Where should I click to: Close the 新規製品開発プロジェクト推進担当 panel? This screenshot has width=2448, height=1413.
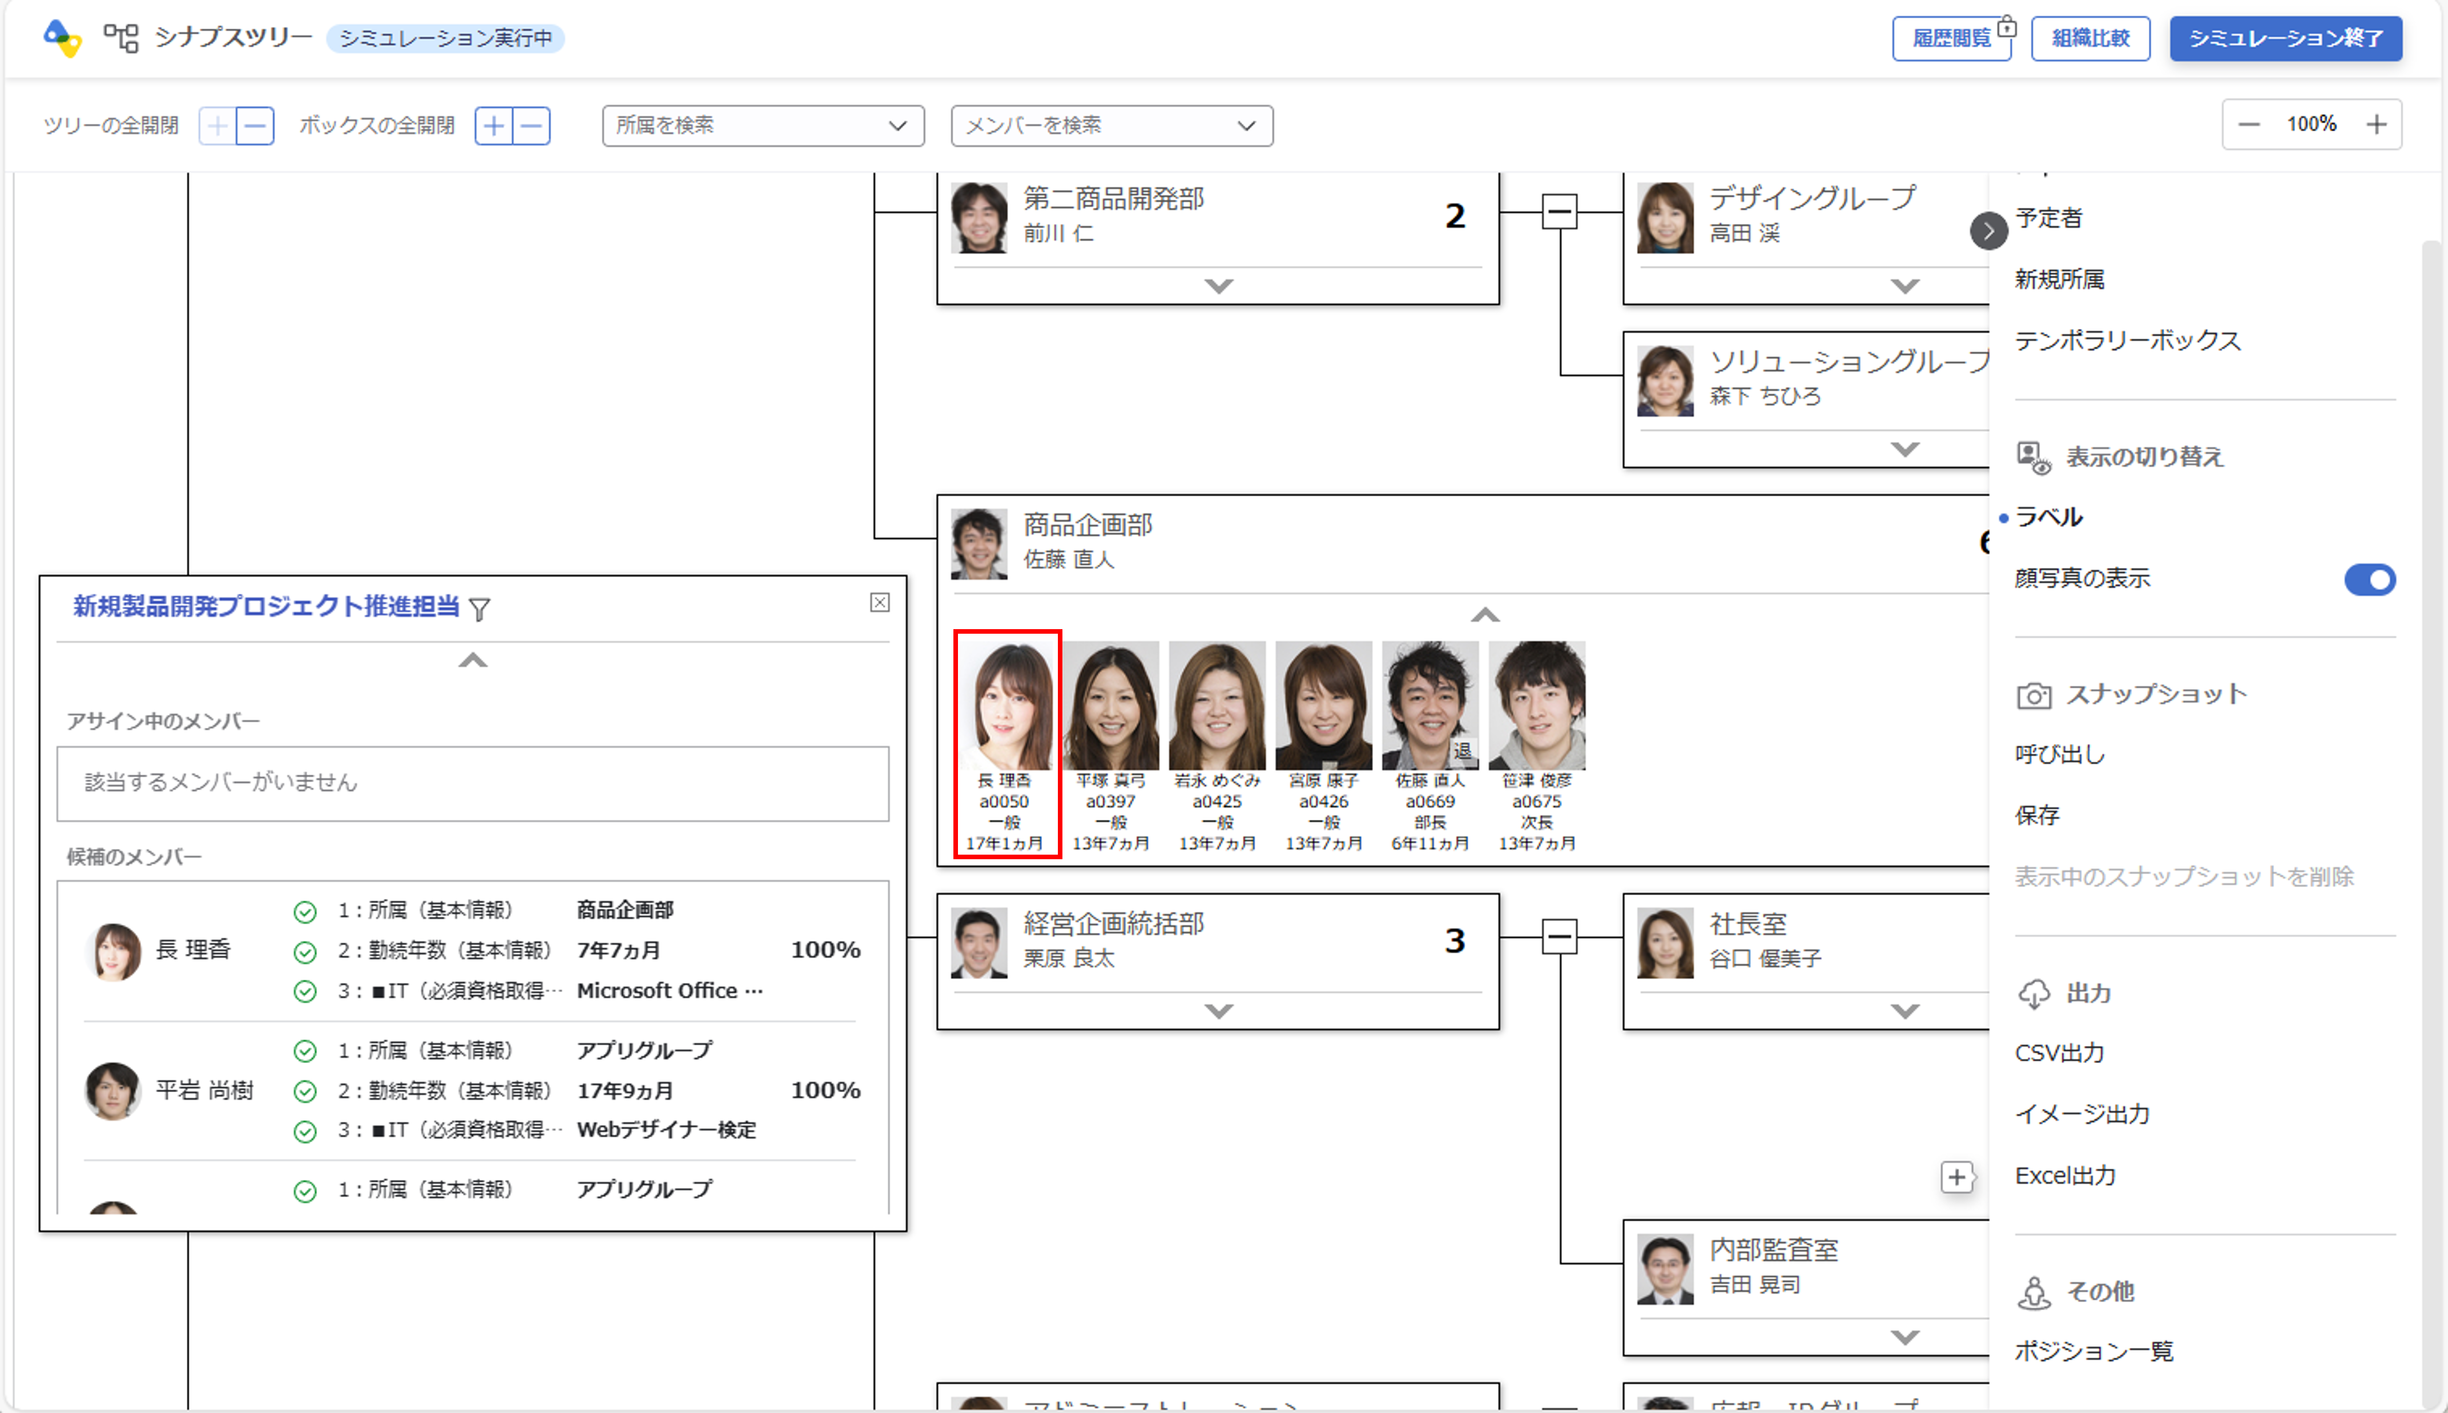[x=879, y=603]
